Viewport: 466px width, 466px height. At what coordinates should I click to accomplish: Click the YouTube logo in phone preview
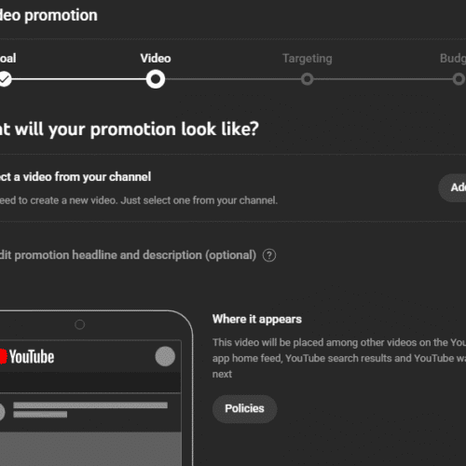point(27,356)
